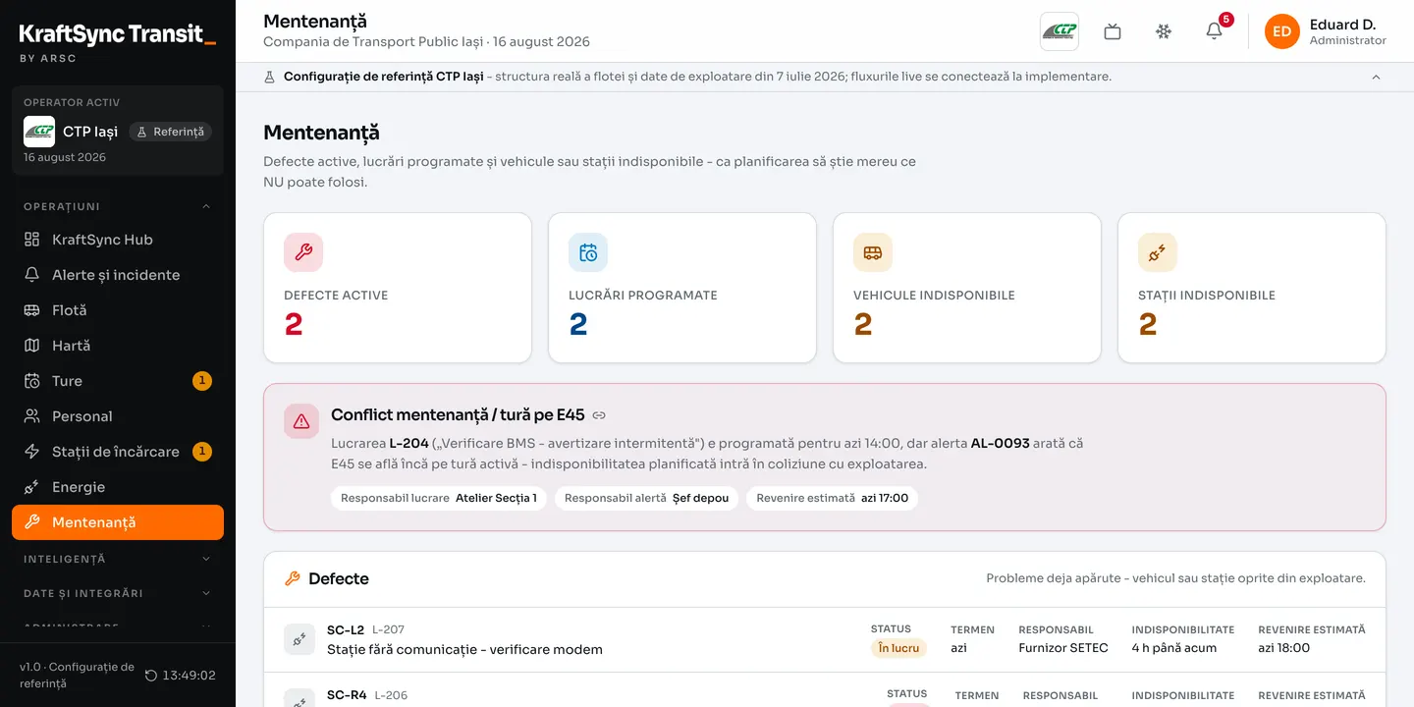
Task: Click the Revenire estimată azi 17:00 chip
Action: [833, 498]
